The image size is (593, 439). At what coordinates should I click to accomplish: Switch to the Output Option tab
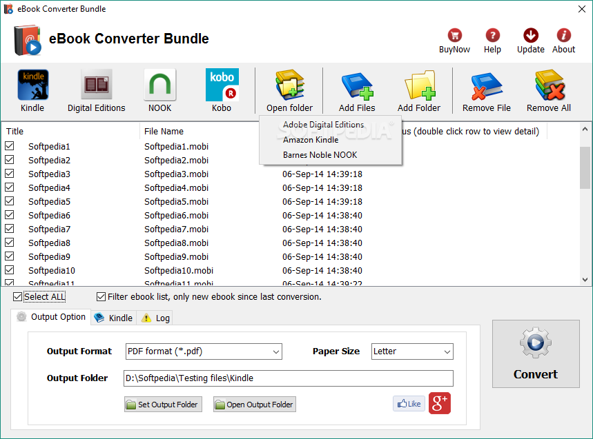click(50, 317)
